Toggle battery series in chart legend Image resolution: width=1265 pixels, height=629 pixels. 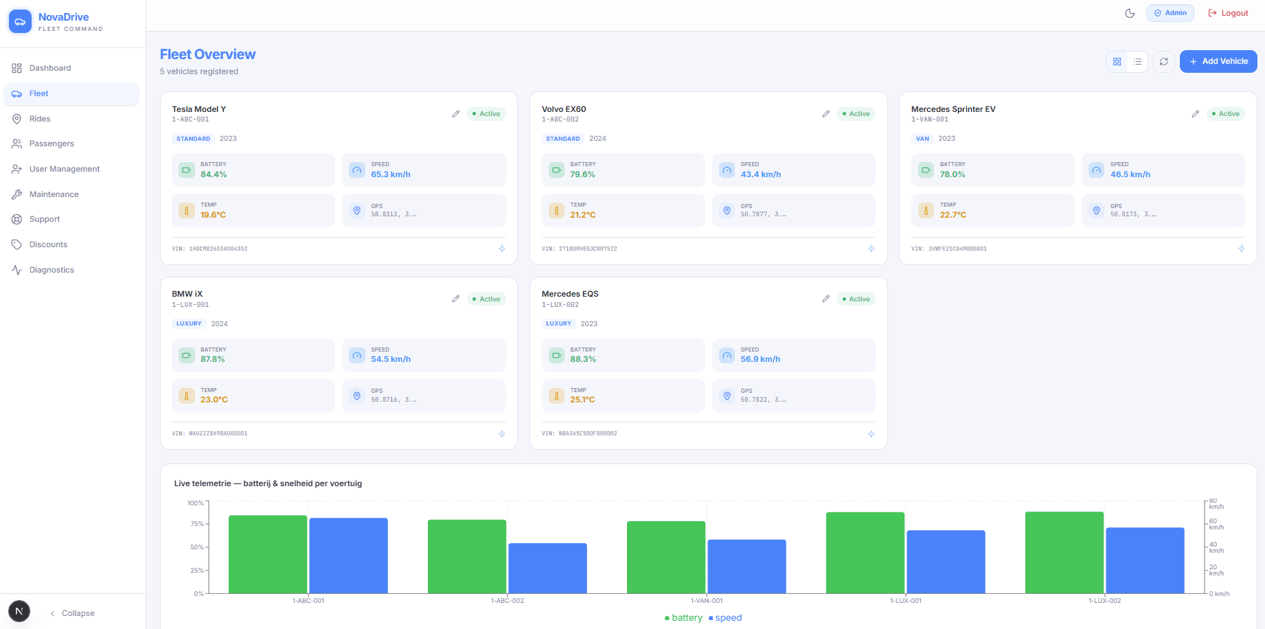point(683,618)
